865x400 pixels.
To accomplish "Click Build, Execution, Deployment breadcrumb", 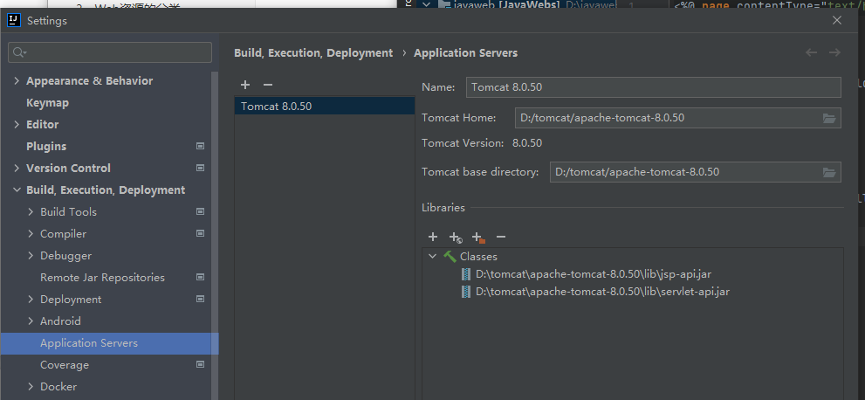I will pyautogui.click(x=313, y=53).
